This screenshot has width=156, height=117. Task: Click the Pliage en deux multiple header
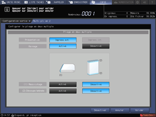tap(78, 32)
